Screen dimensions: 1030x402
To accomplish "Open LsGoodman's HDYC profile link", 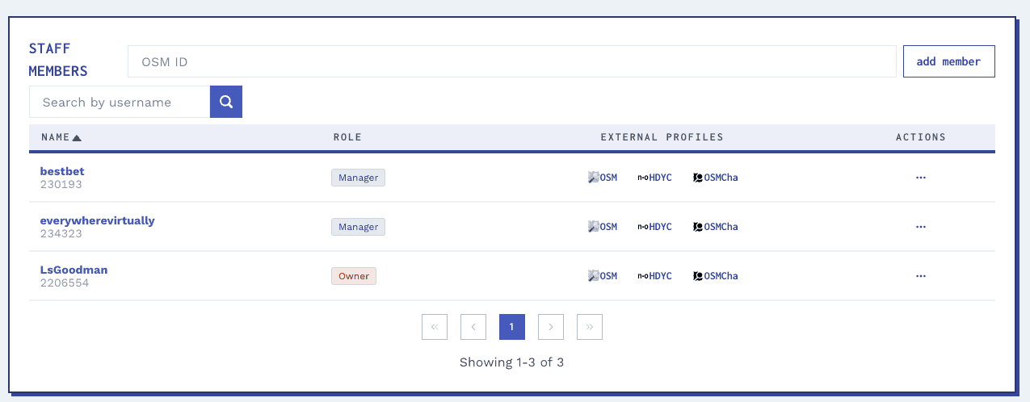I will [654, 276].
